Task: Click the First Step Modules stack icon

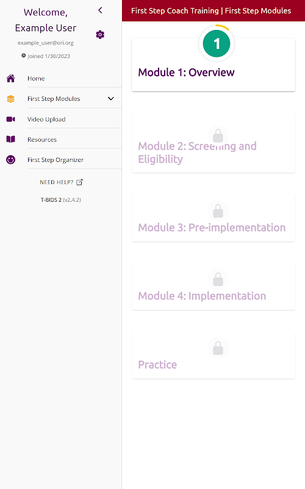Action: [x=10, y=99]
